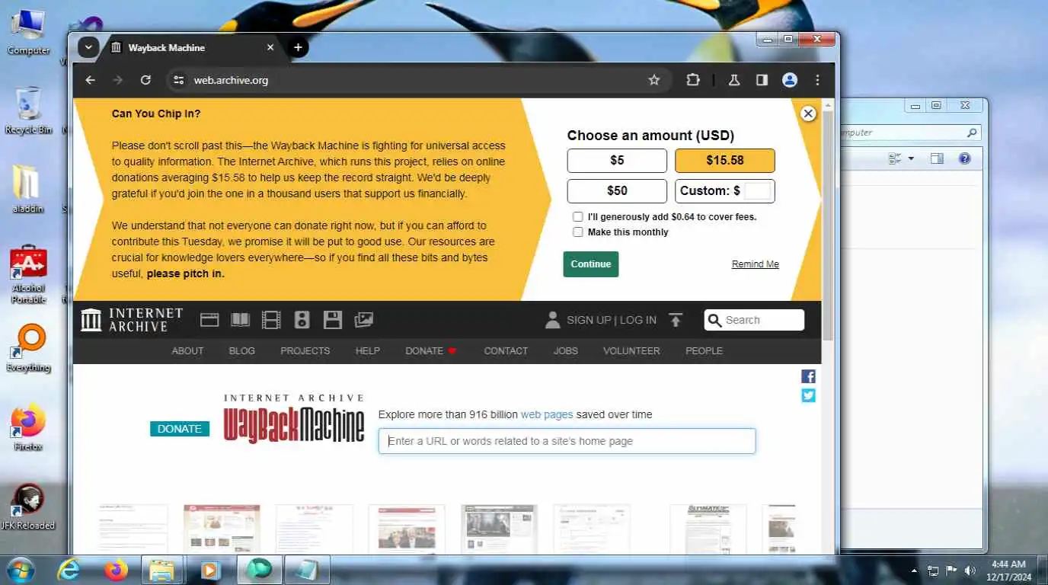Focus the Internet Archive Search box
Viewport: 1048px width, 585px height.
[x=754, y=320]
